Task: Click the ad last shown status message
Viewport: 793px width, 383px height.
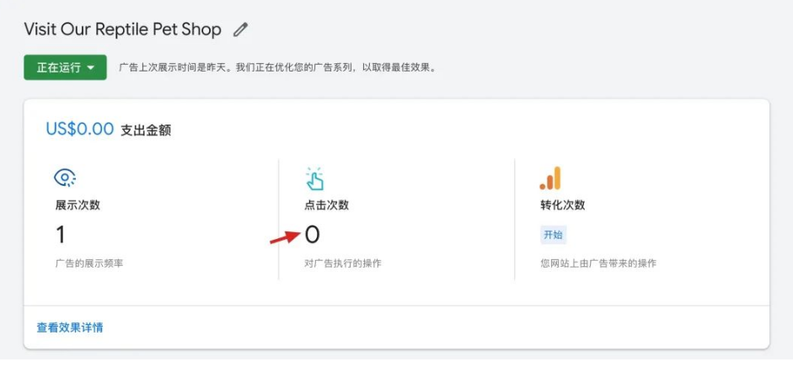Action: [278, 67]
